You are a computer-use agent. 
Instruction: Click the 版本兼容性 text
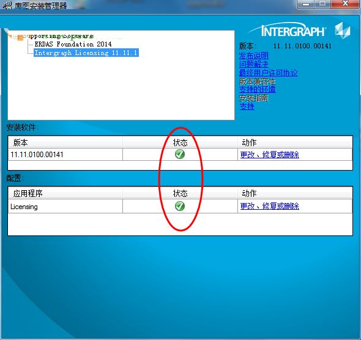[257, 81]
